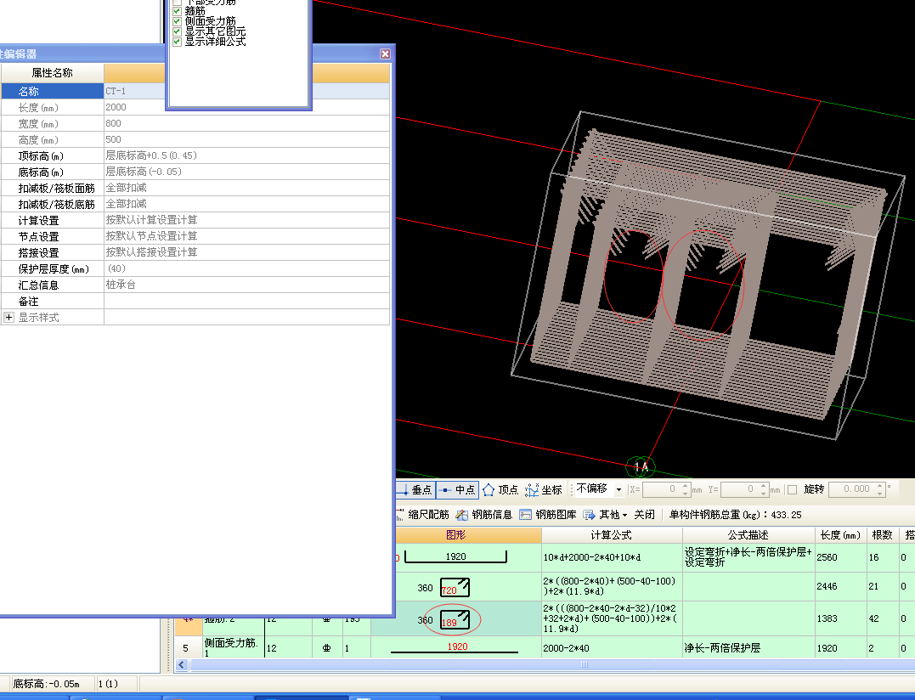
Task: Select the count cell 21
Action: point(883,586)
